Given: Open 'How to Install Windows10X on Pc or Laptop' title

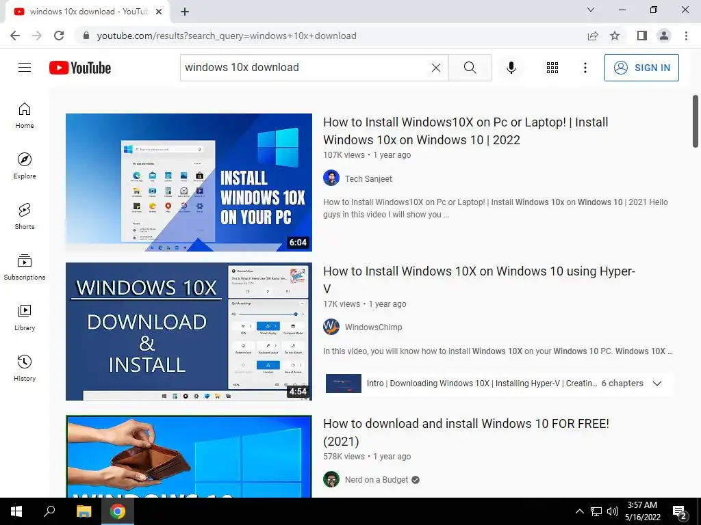Looking at the screenshot, I should tap(466, 131).
